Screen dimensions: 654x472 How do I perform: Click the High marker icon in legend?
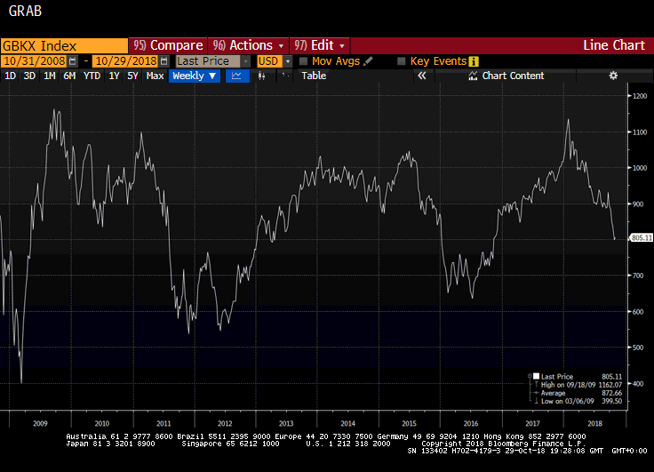pos(537,385)
